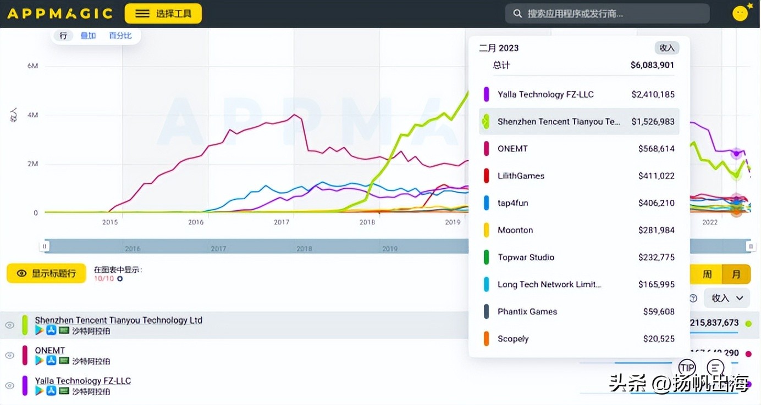
Task: Click Google Play icon under Shenzhen Tencent
Action: pyautogui.click(x=40, y=330)
